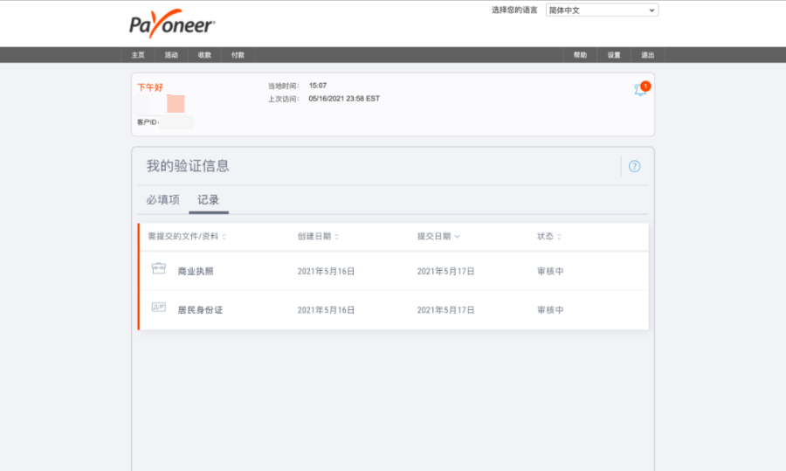This screenshot has width=786, height=471.
Task: Click sort arrows next to 创建日期
Action: [337, 237]
